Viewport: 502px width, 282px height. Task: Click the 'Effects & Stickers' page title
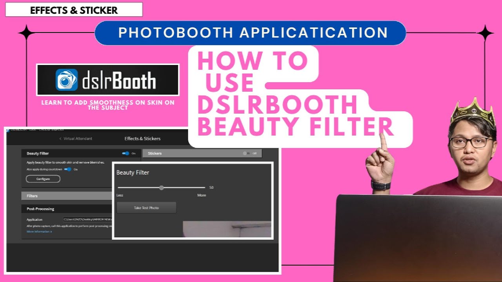click(x=142, y=139)
